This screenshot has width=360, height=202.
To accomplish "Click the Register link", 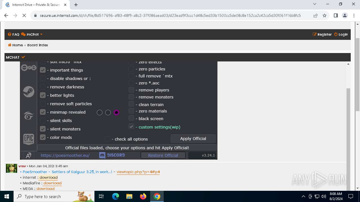I will point(322,35).
